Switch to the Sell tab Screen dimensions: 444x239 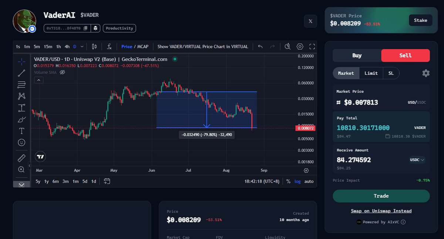coord(406,55)
